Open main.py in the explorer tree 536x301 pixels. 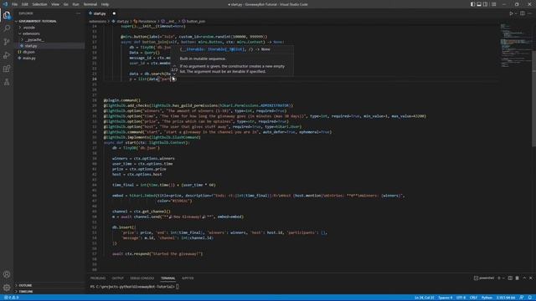29,58
